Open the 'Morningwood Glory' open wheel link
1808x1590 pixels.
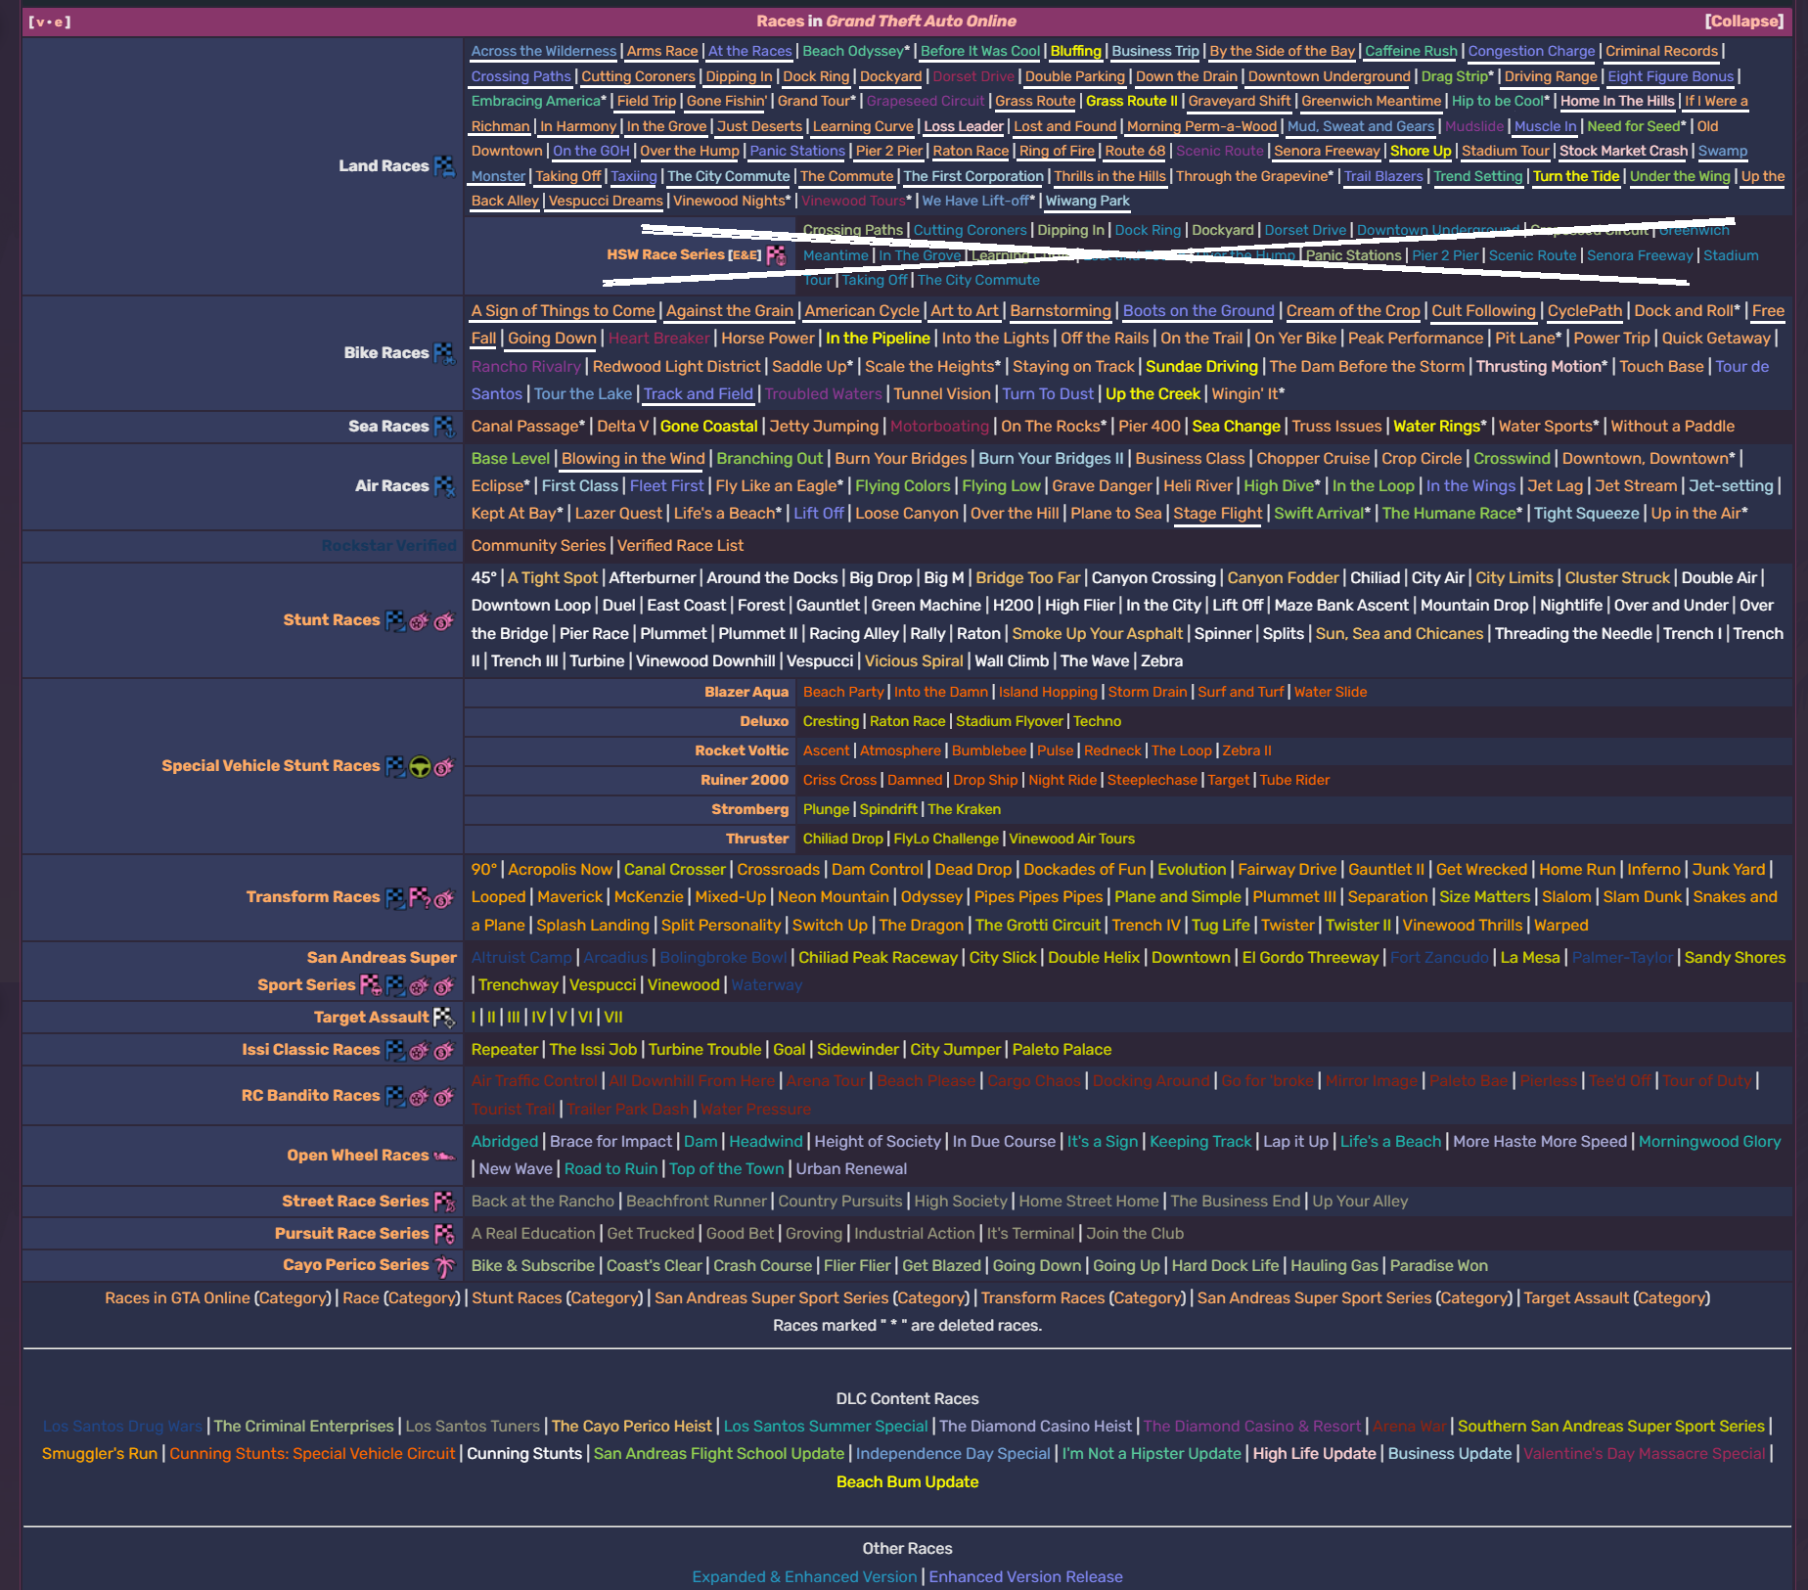tap(1709, 1142)
